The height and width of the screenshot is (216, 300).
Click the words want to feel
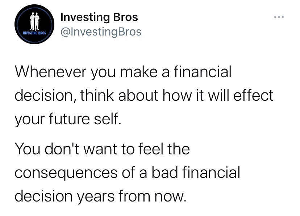[x=124, y=149]
